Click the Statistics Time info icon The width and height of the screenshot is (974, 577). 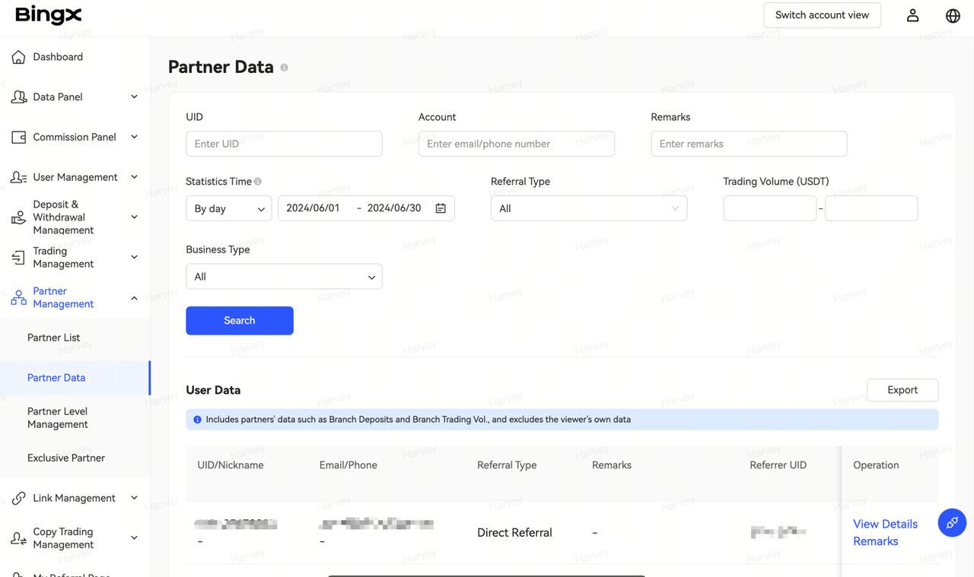[258, 182]
